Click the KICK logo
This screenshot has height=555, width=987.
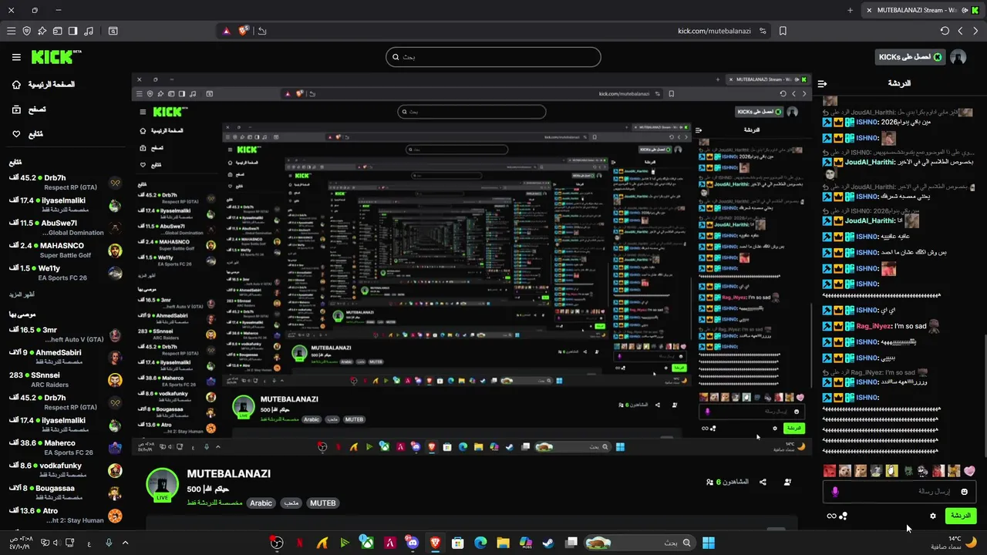[x=56, y=57]
